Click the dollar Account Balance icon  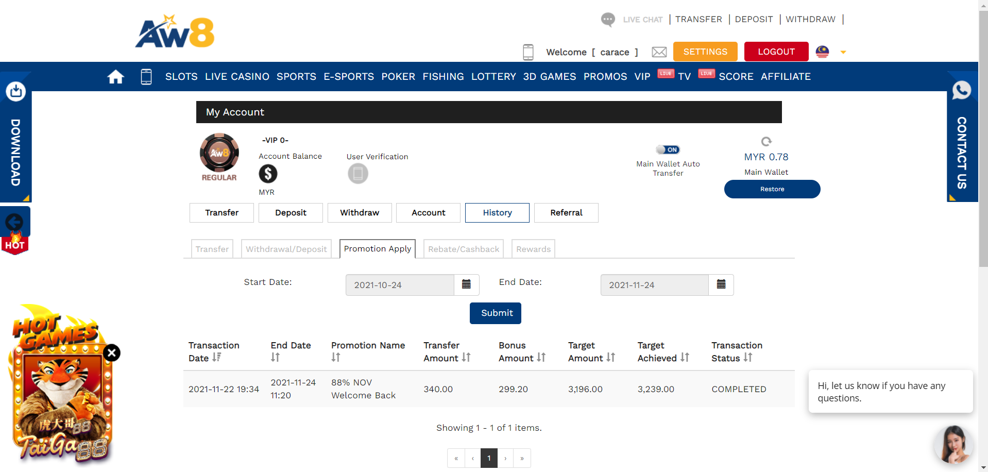tap(268, 174)
